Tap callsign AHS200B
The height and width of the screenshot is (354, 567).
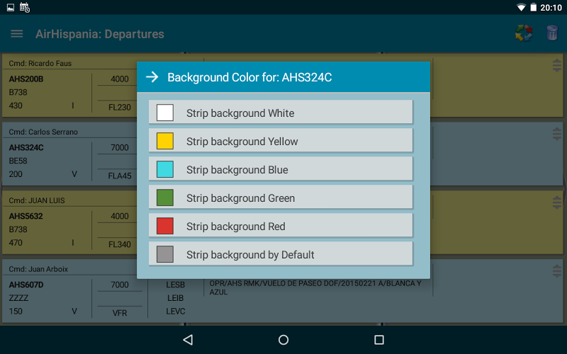26,79
